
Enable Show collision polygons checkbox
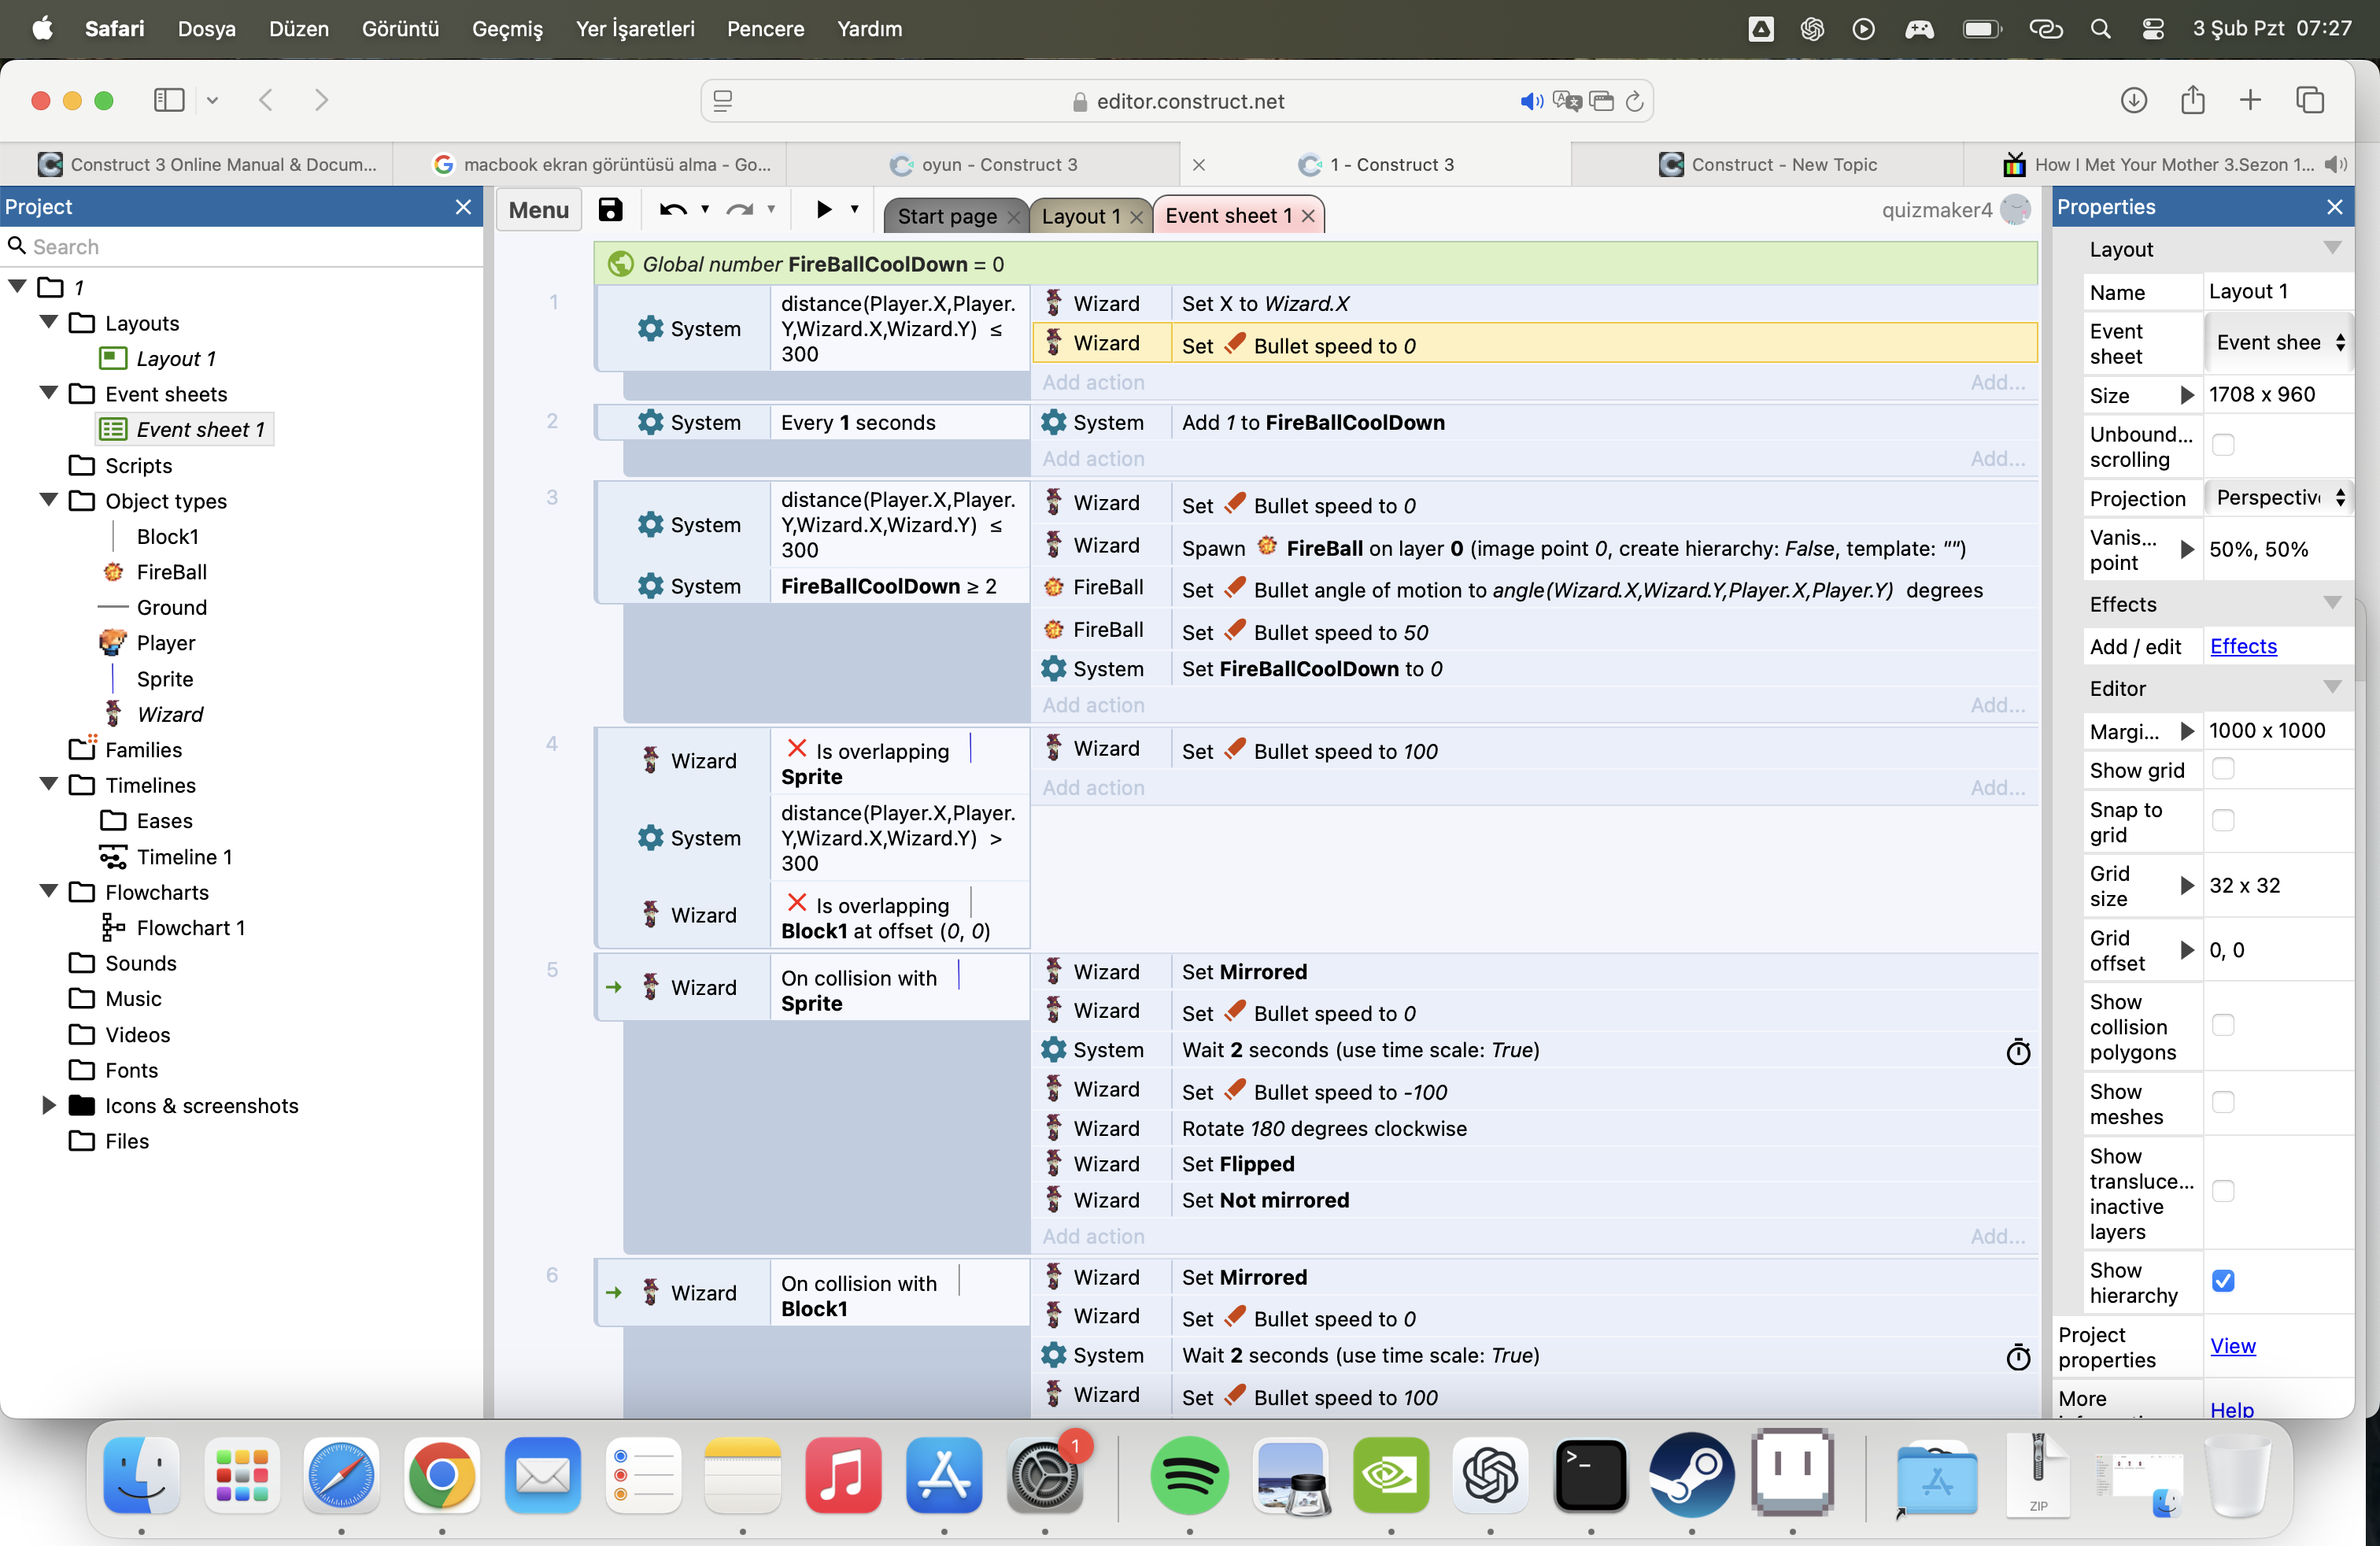coord(2223,1026)
